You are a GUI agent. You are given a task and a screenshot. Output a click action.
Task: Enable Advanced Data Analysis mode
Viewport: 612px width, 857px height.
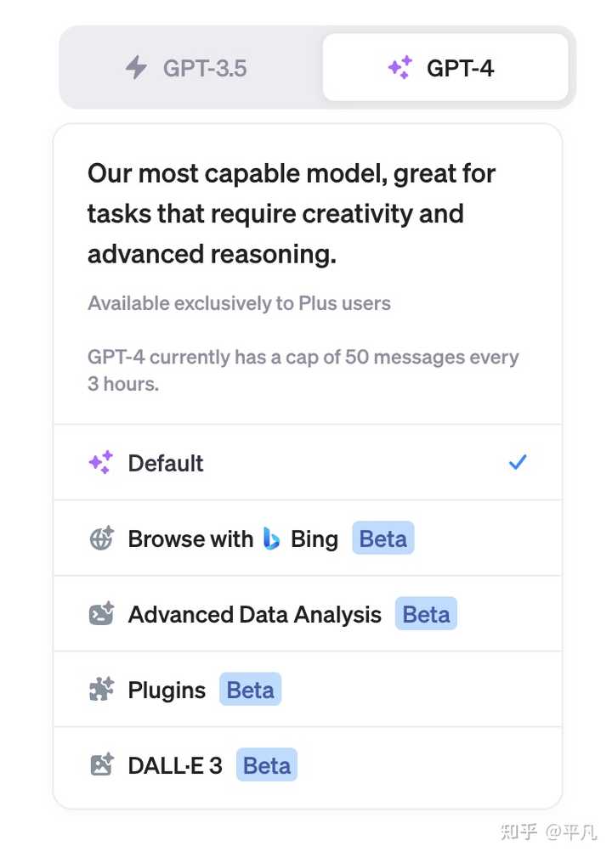(254, 614)
